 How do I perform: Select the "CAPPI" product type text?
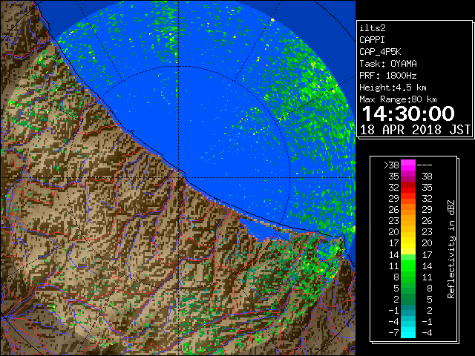tap(372, 40)
